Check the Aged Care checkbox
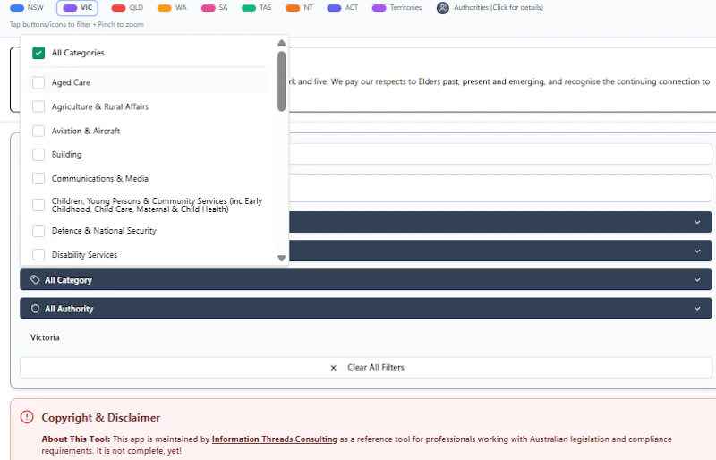Image resolution: width=716 pixels, height=460 pixels. click(x=38, y=82)
